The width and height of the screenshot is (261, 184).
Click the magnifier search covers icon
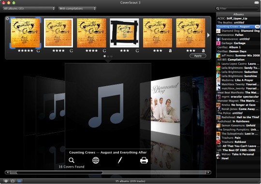[x=72, y=160]
